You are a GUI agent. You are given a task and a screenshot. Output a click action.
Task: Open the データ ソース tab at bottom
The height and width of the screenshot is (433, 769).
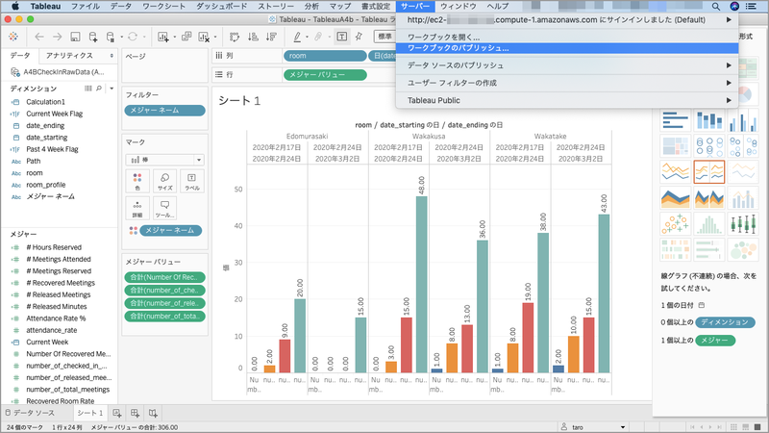click(x=30, y=413)
